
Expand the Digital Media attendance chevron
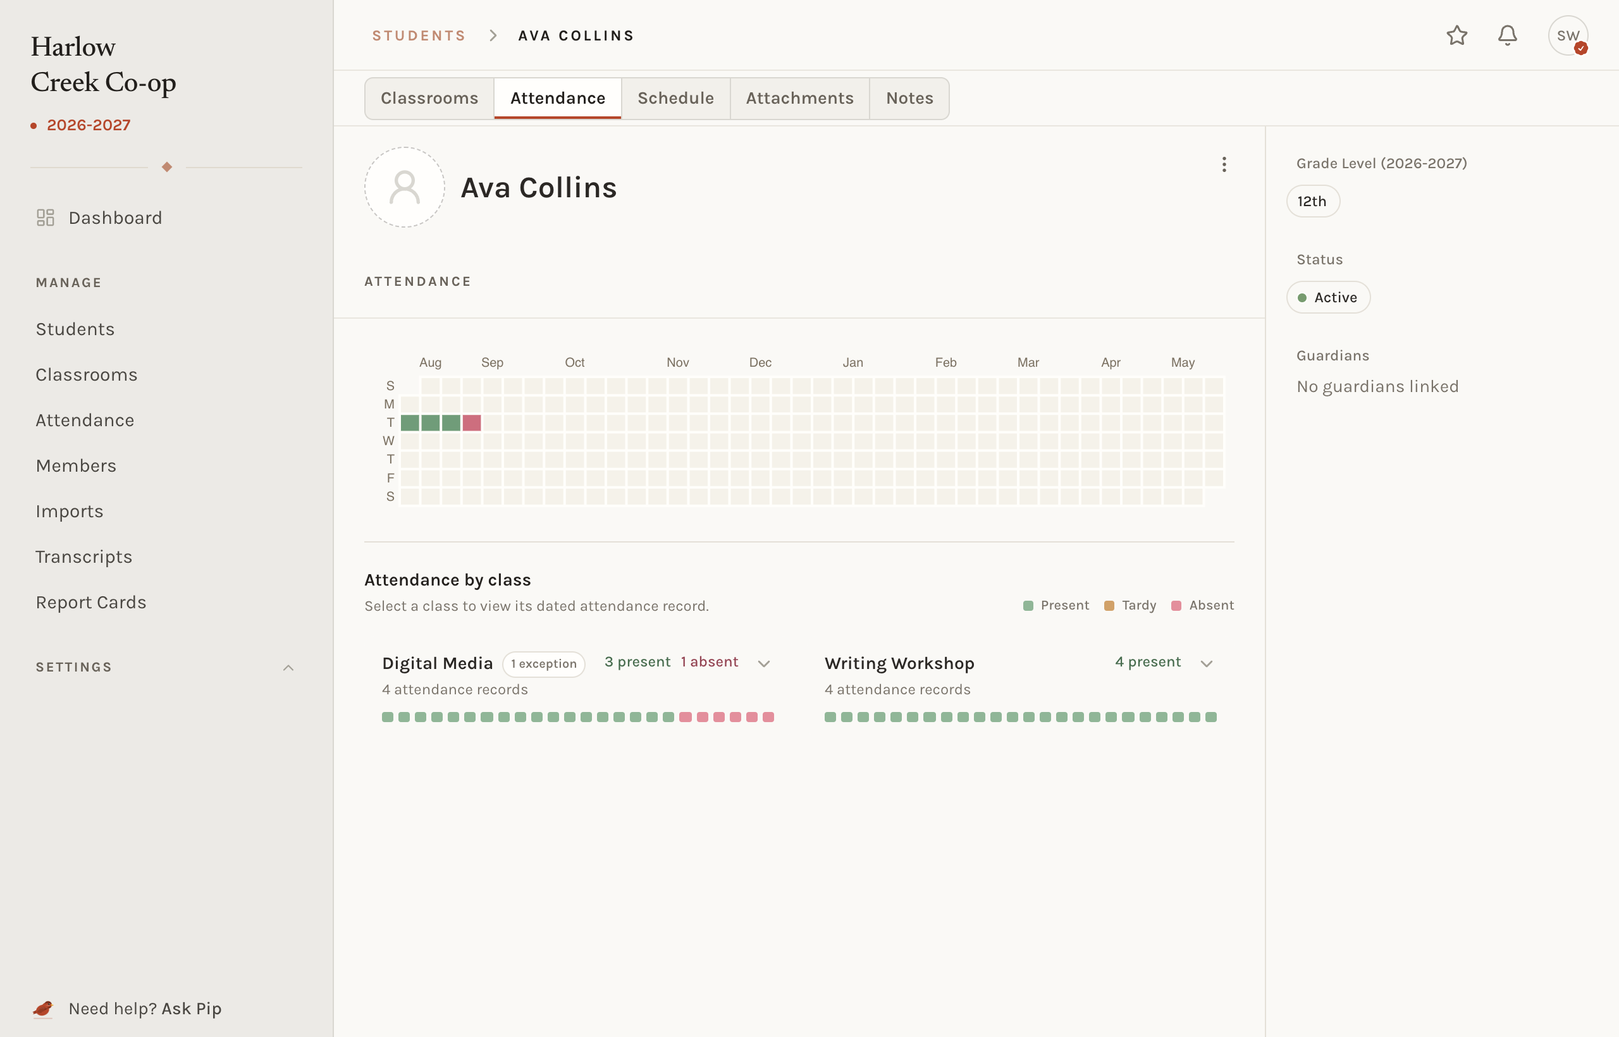tap(763, 663)
